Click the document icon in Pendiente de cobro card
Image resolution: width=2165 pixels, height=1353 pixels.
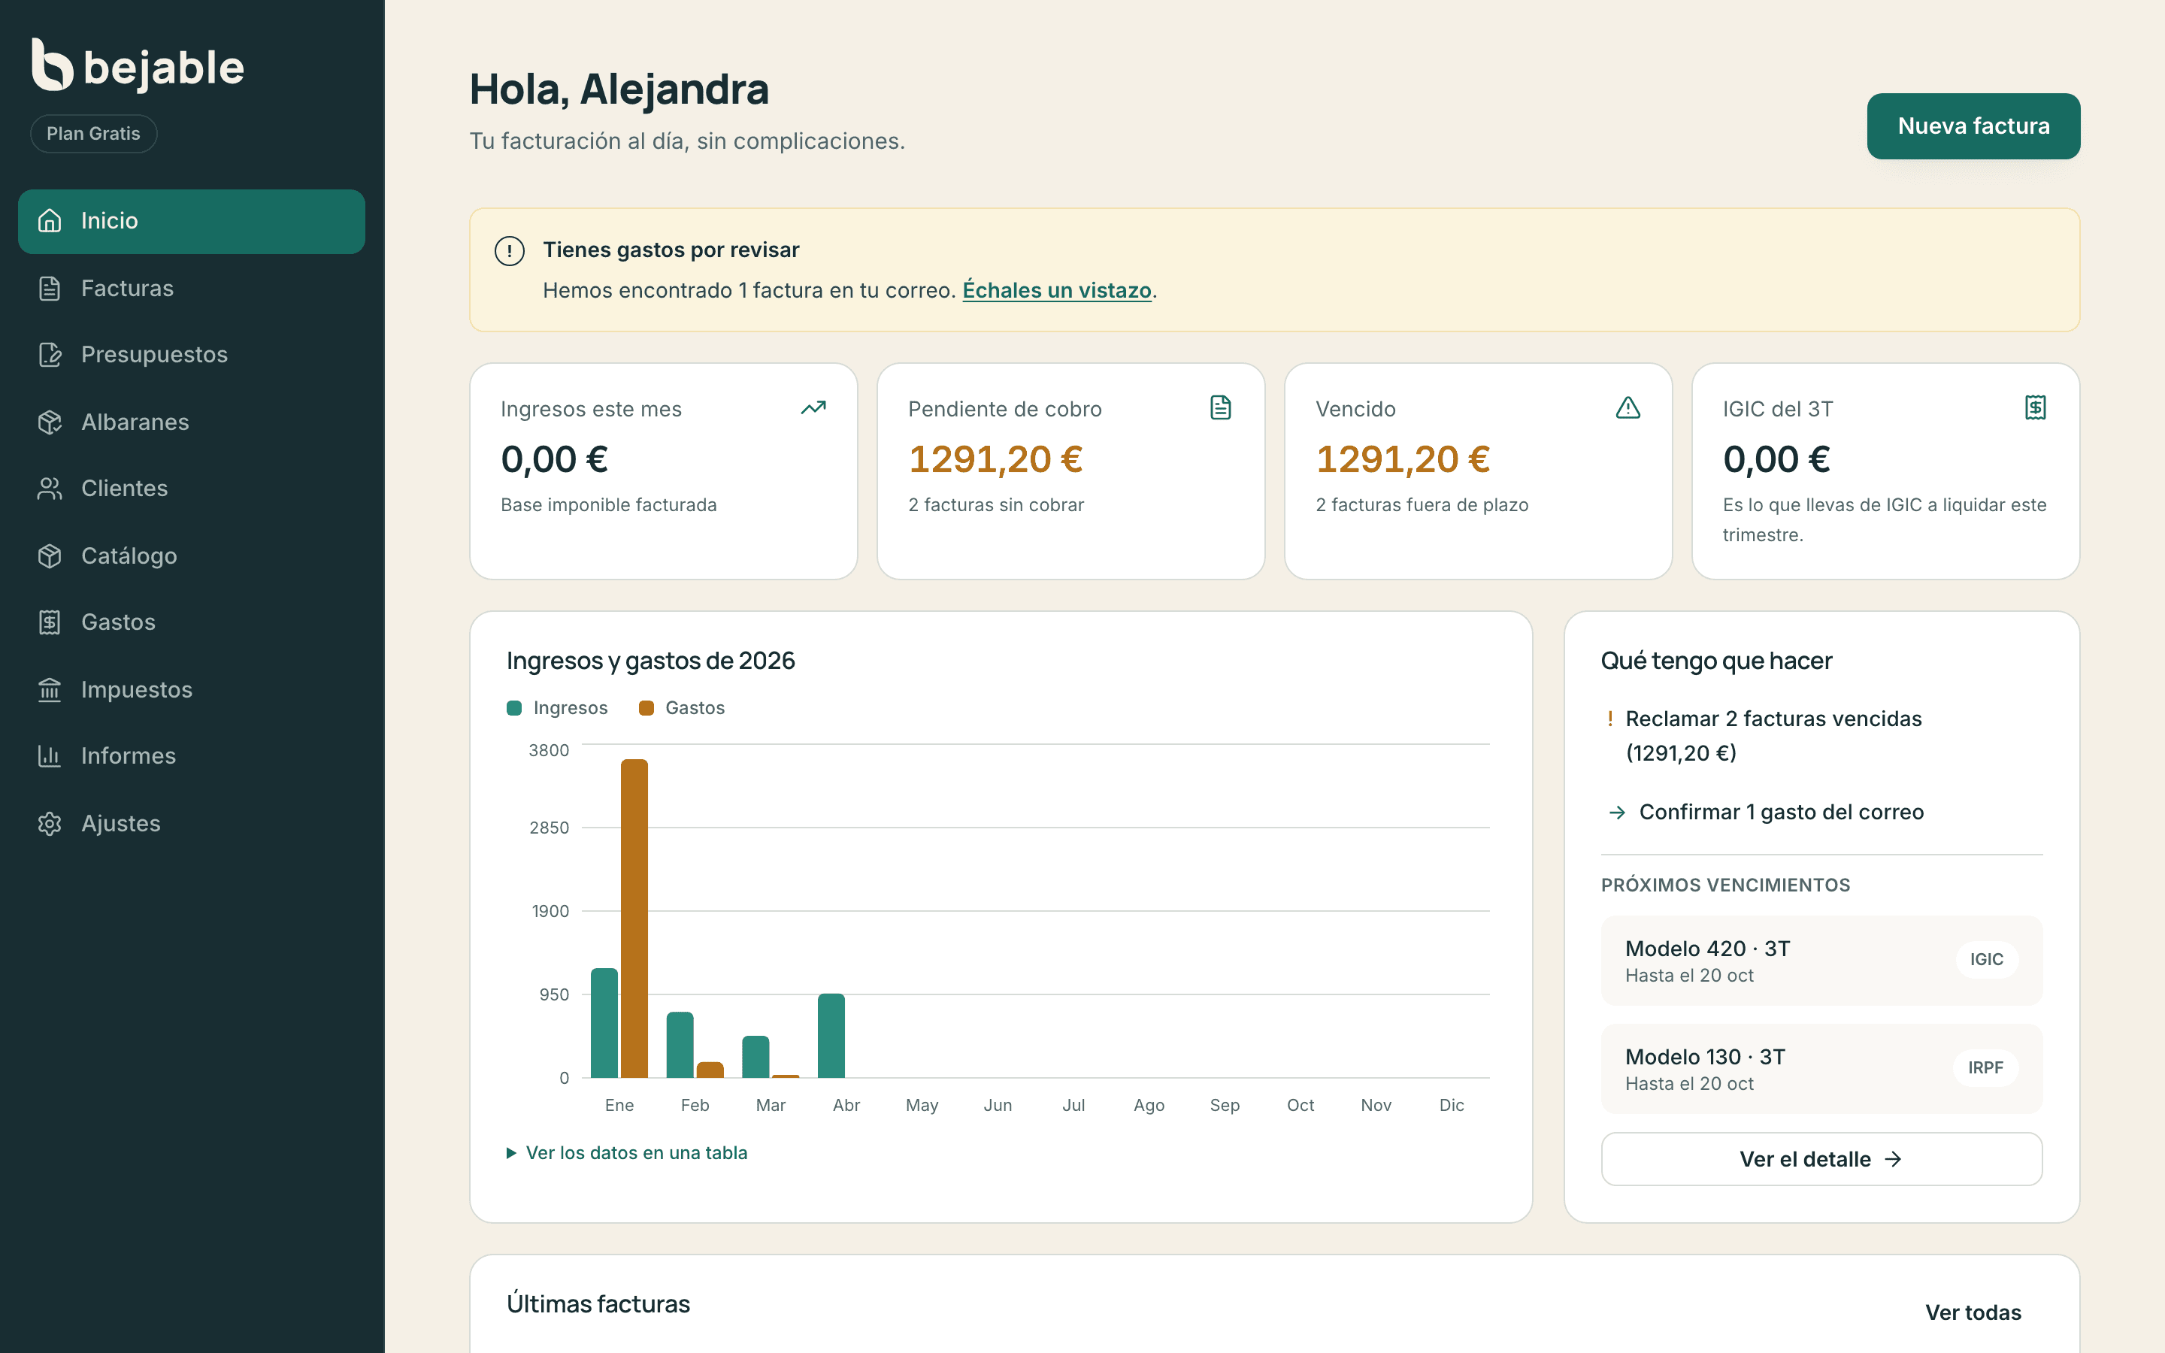pos(1220,408)
